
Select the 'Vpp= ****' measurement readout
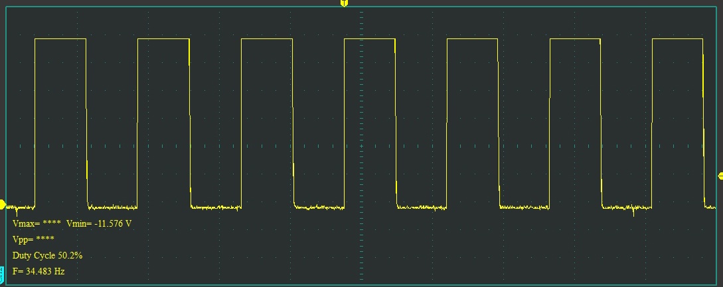(x=33, y=239)
